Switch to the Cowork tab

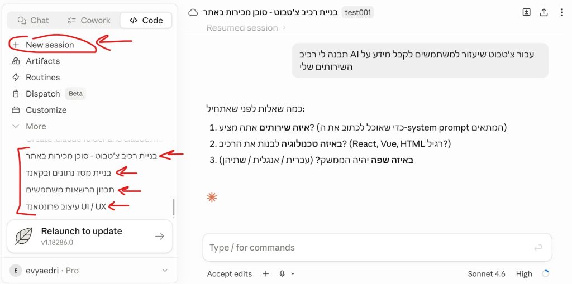89,21
